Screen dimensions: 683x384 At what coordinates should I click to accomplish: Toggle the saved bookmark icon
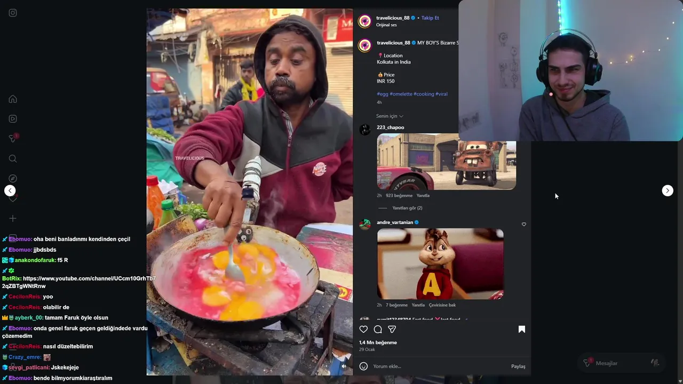(x=522, y=329)
